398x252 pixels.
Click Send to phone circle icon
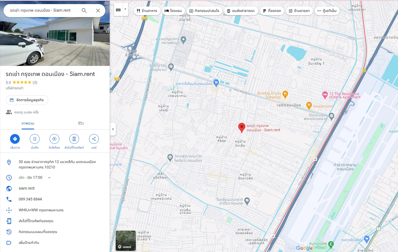pos(74,139)
